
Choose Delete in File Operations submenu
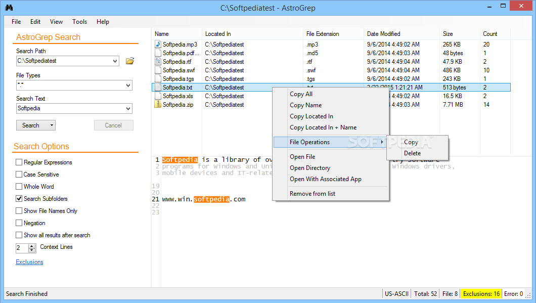point(417,153)
